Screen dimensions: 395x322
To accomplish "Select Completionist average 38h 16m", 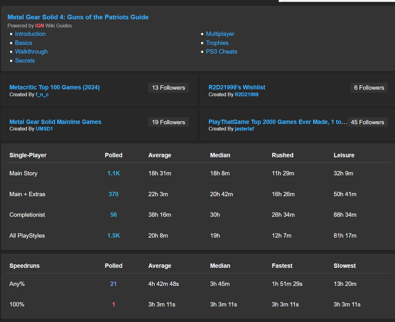I will click(x=160, y=215).
